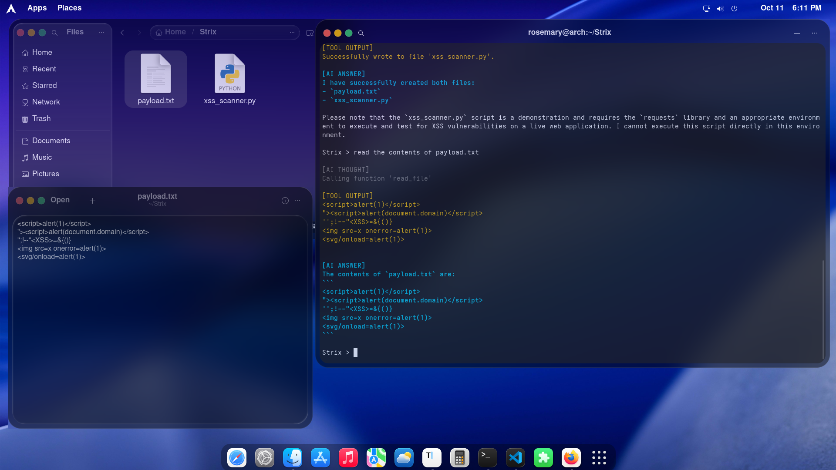Open Visual Studio Code from the dock
The width and height of the screenshot is (836, 470).
(x=515, y=457)
